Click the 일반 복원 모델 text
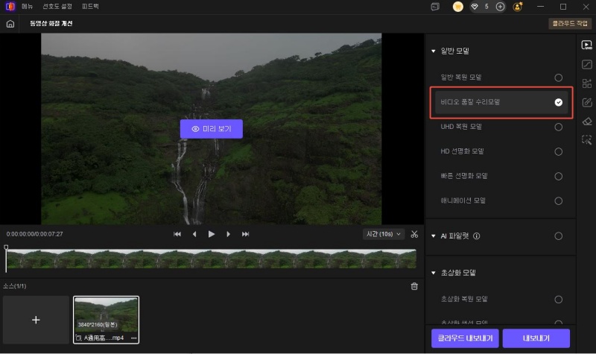596x354 pixels. pos(461,78)
